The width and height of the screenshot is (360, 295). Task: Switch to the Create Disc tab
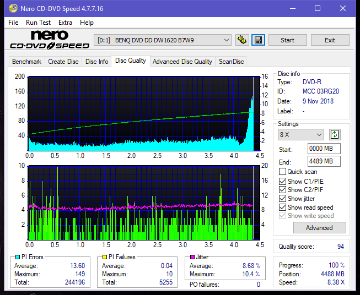(x=63, y=62)
